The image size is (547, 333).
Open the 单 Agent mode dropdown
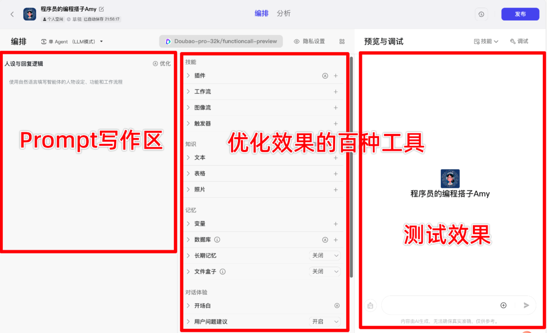coord(72,42)
